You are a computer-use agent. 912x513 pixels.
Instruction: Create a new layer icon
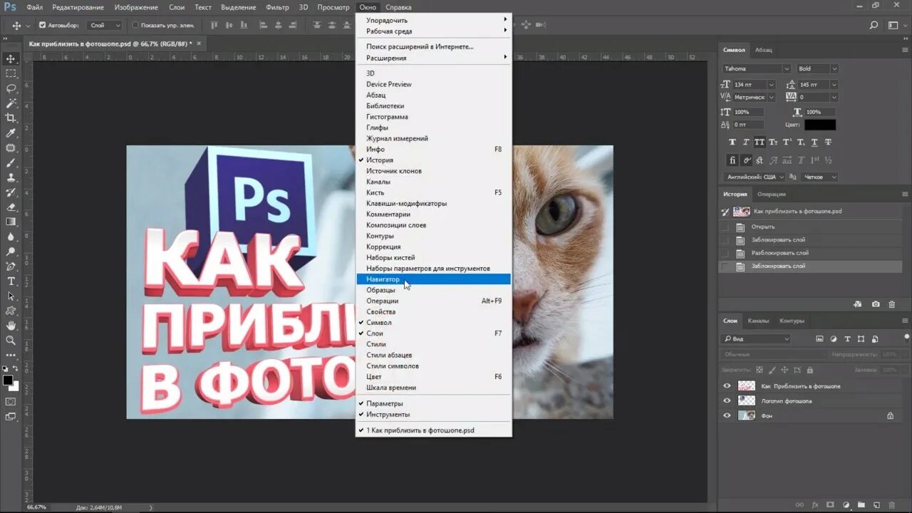click(x=876, y=505)
